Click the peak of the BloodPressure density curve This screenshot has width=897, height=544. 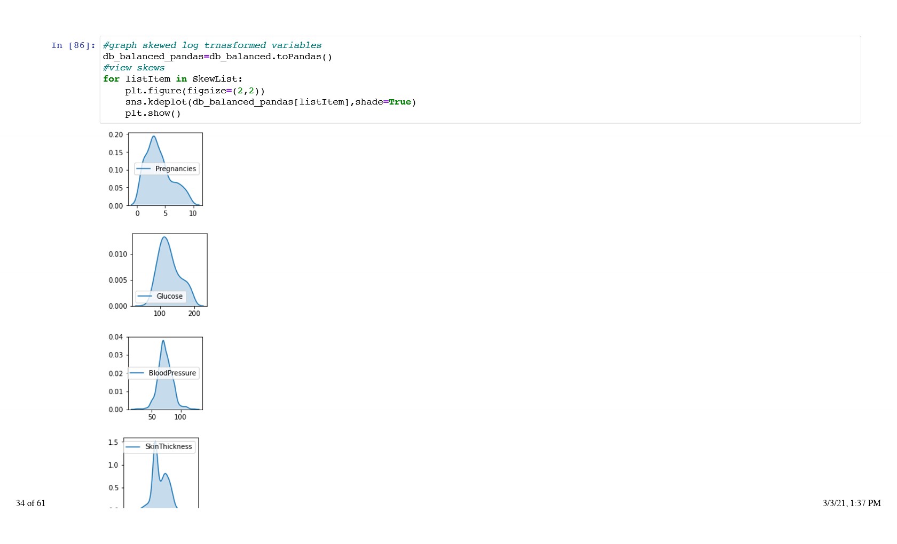[163, 341]
